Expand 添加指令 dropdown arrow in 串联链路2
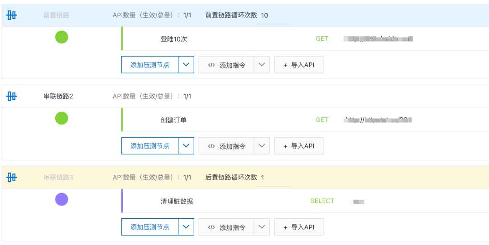Viewport: 489px width, 245px height. pos(262,146)
